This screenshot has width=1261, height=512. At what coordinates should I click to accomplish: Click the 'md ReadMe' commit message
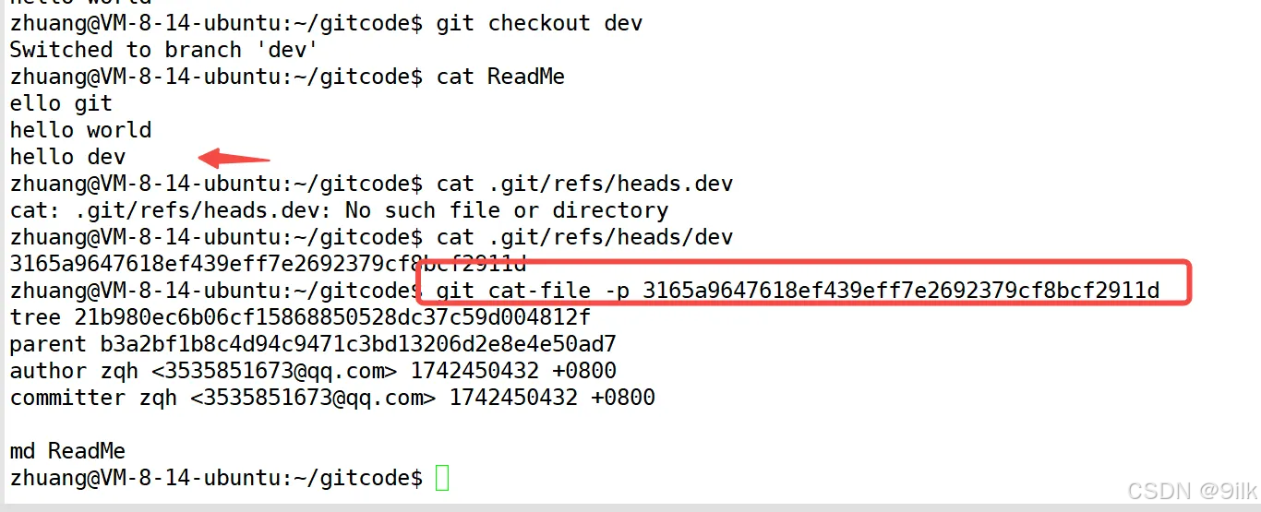[x=67, y=451]
